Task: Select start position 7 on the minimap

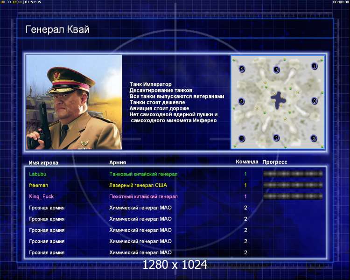Action: coord(315,66)
